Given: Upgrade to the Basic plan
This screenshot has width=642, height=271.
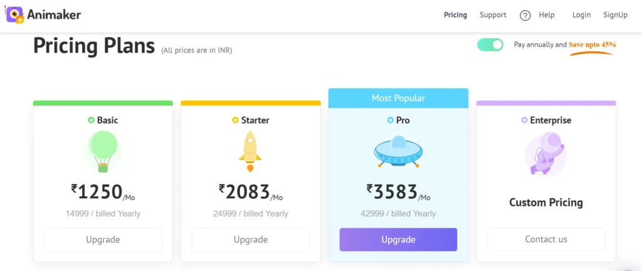Looking at the screenshot, I should click(x=103, y=240).
